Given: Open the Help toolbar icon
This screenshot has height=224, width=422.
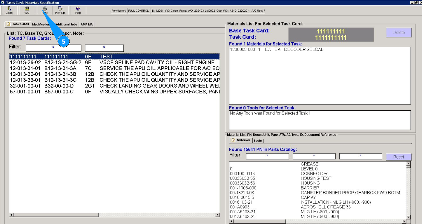Looking at the screenshot, I should point(78,10).
